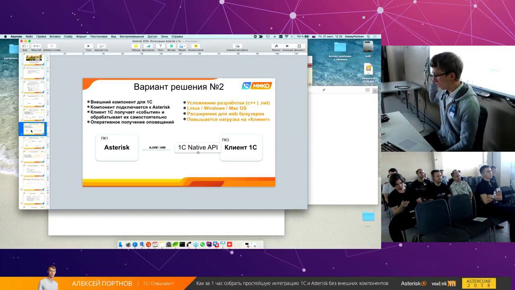Open Terminal from the Dock
Image resolution: width=515 pixels, height=290 pixels.
(x=182, y=244)
